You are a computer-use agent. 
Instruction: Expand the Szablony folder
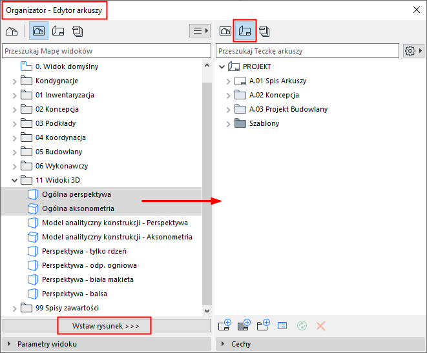(228, 123)
